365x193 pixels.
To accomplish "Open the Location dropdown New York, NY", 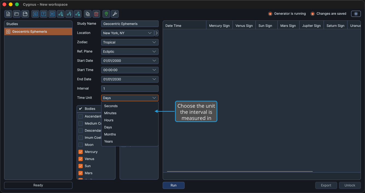I will coord(127,33).
